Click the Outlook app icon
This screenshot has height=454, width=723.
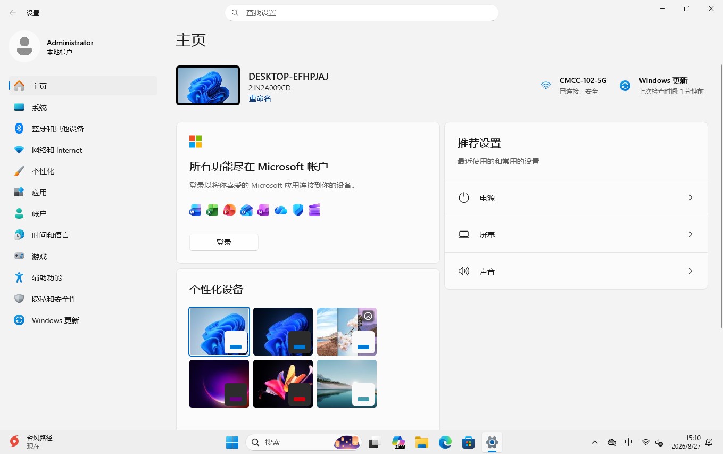point(246,210)
